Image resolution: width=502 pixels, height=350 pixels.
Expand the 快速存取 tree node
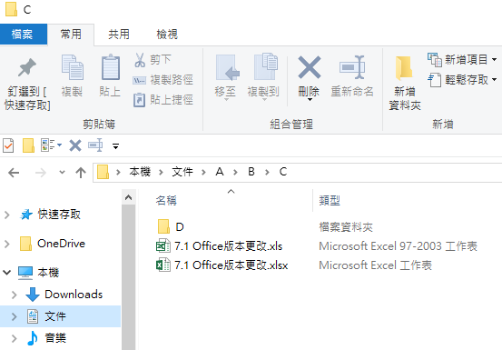pos(6,215)
